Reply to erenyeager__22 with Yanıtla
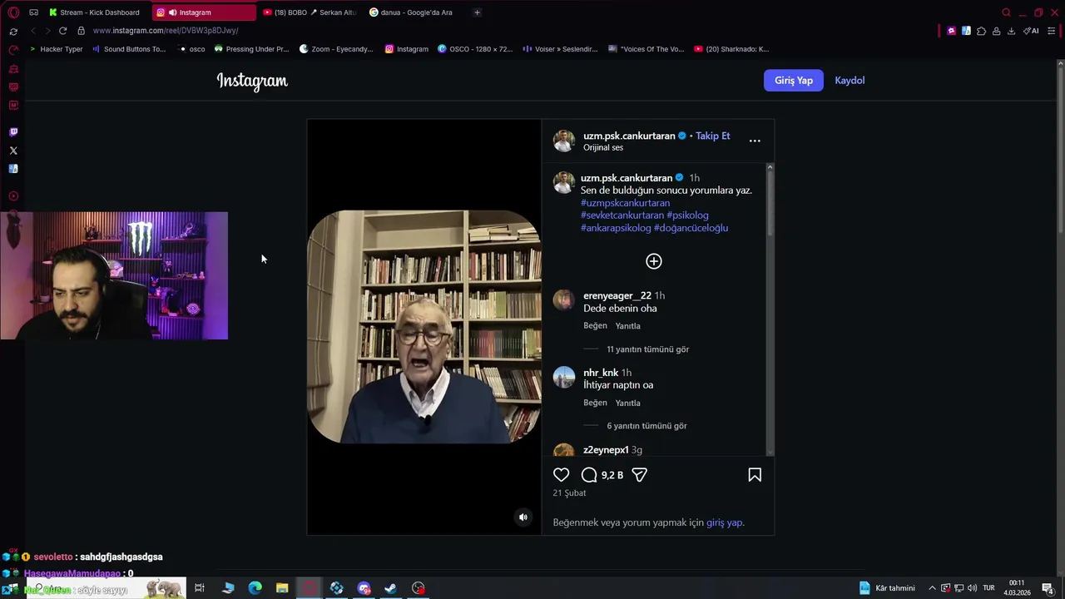 pyautogui.click(x=627, y=326)
